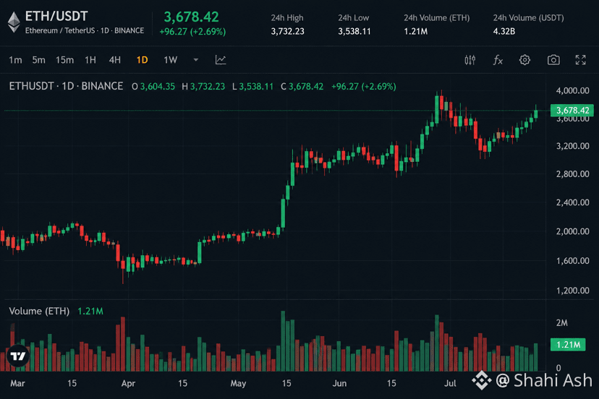Click the 24h Volume (ETH) 1.21M value

click(416, 31)
